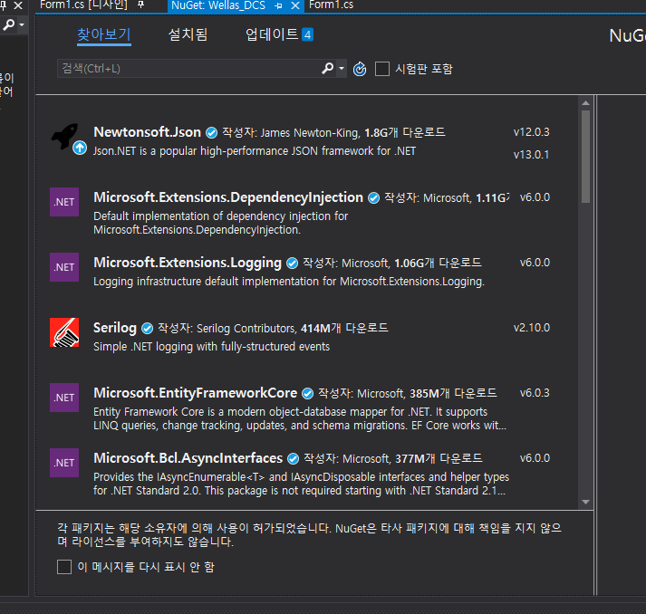Click the verified checkmark next to Newtonsoft.Json
646x614 pixels.
211,132
